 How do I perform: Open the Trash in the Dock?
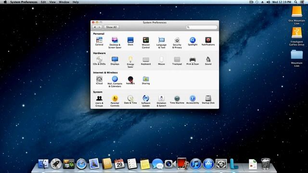(266, 164)
